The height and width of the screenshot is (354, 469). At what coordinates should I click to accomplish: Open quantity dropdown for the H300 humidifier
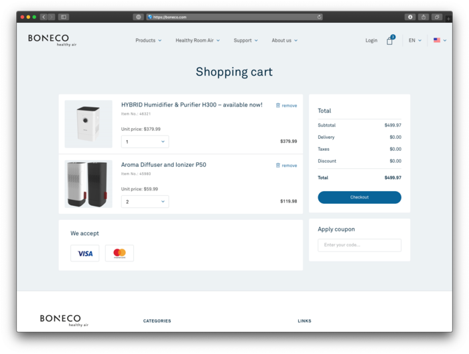(145, 141)
